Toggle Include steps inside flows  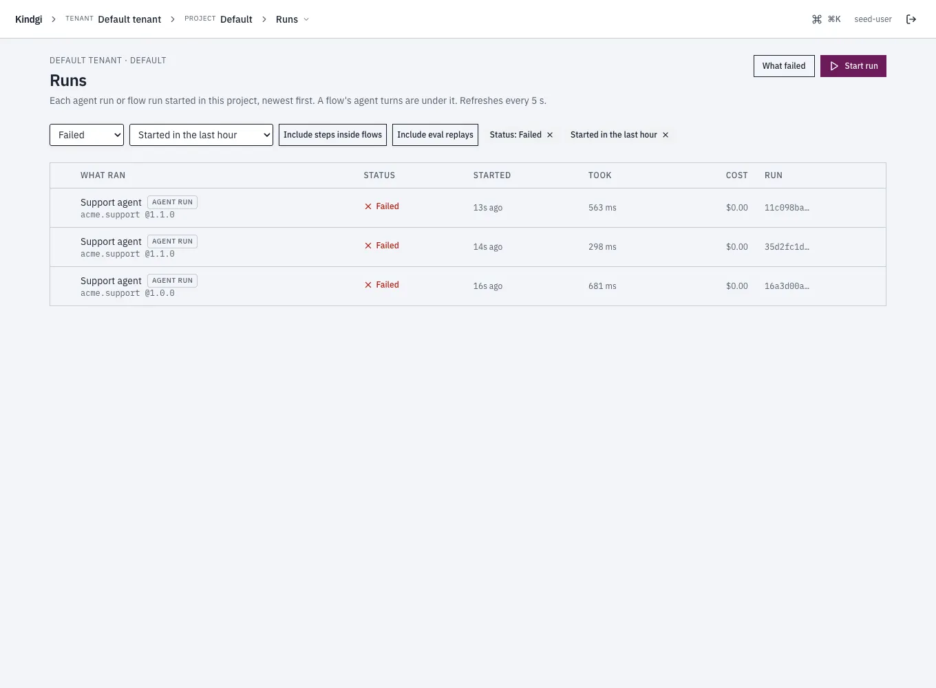pyautogui.click(x=332, y=135)
